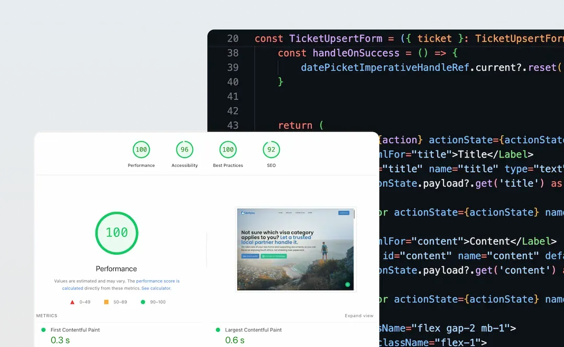Screen dimensions: 564x347
Task: Click the Performance label under large gauge
Action: (x=116, y=269)
